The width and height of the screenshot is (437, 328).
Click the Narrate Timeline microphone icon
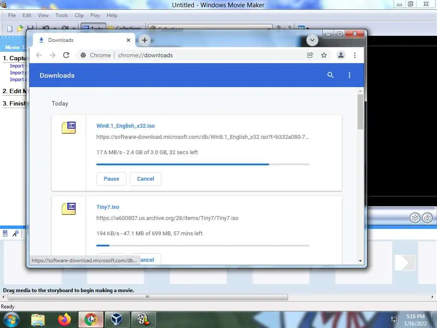15,234
